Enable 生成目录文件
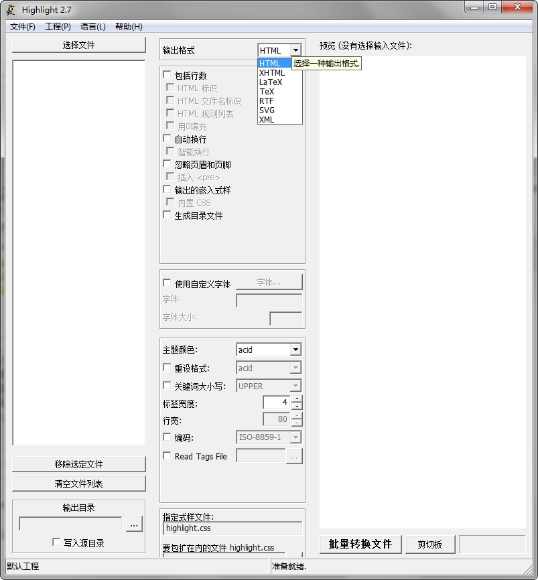 coord(167,216)
